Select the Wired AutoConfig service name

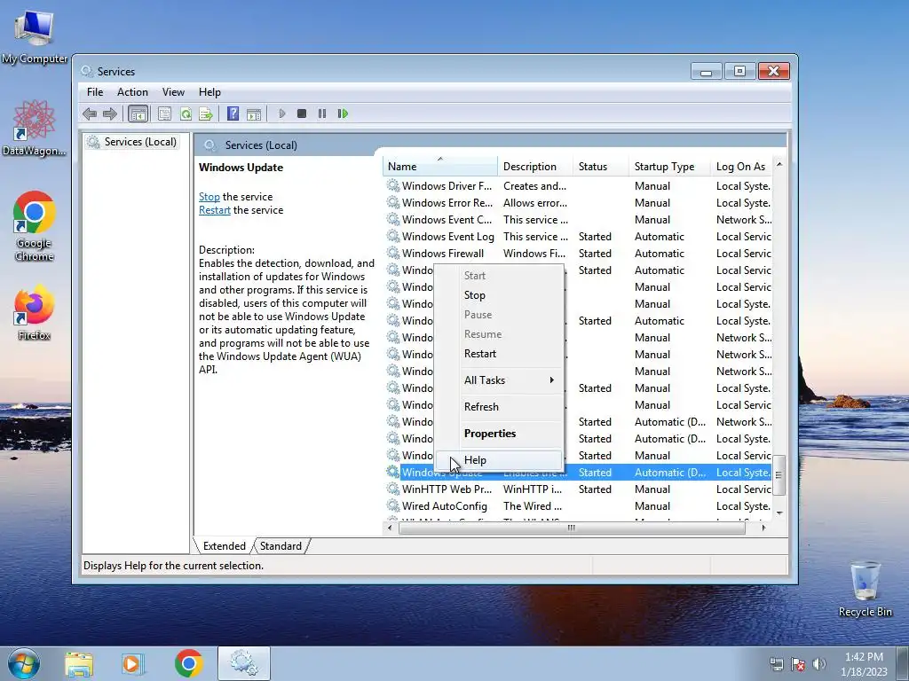[x=445, y=506]
